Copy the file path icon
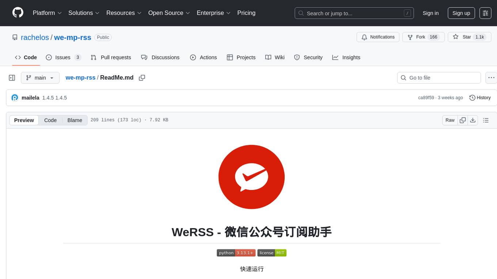497x279 pixels. coord(142,78)
